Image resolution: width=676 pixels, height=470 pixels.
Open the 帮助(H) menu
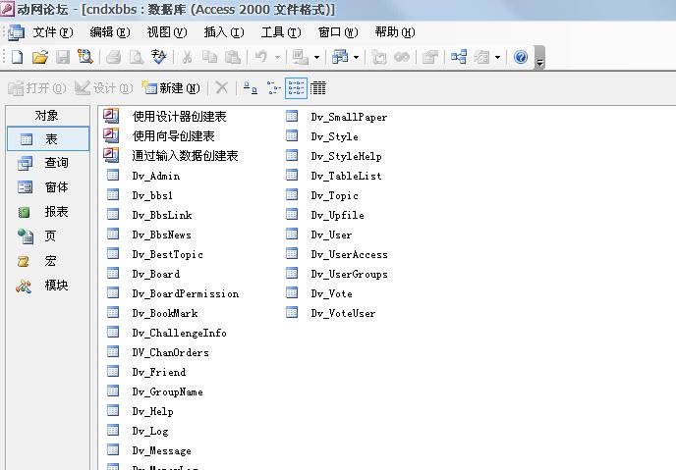[395, 32]
